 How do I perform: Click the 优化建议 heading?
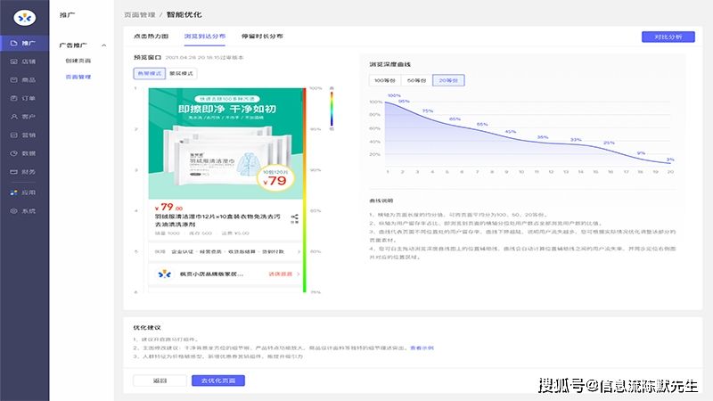tap(147, 327)
